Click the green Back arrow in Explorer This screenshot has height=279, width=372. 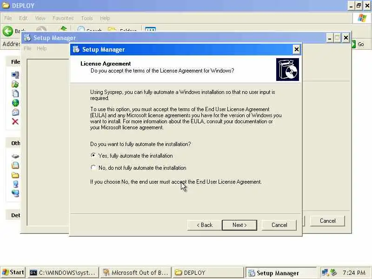coord(8,31)
